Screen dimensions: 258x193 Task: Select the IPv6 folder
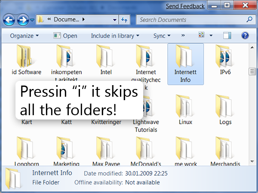(225, 60)
